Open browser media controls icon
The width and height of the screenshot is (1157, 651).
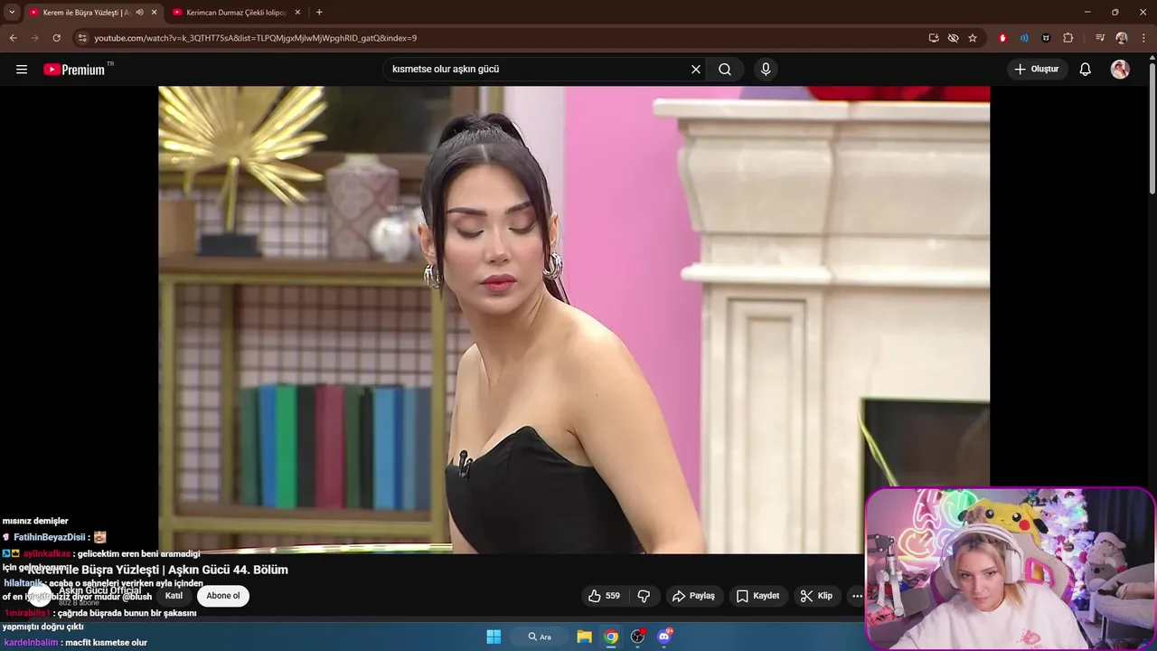(1100, 38)
